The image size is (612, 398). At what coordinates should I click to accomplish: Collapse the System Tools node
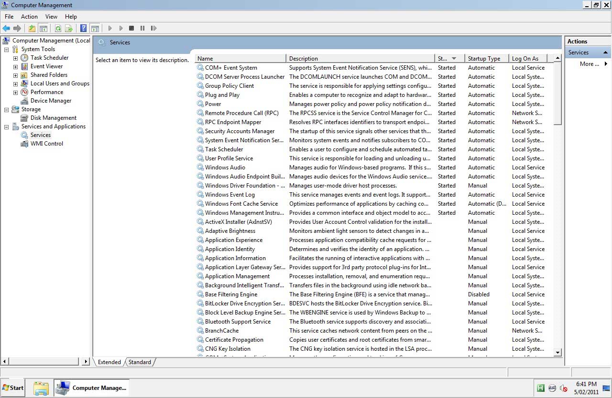[7, 49]
